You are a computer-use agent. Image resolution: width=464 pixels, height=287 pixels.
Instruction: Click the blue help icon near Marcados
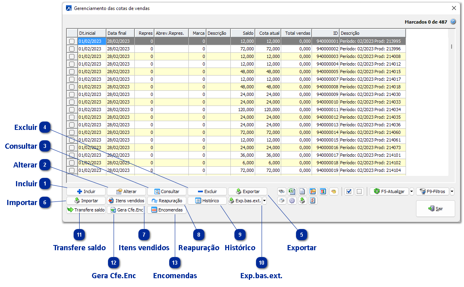[x=453, y=22]
